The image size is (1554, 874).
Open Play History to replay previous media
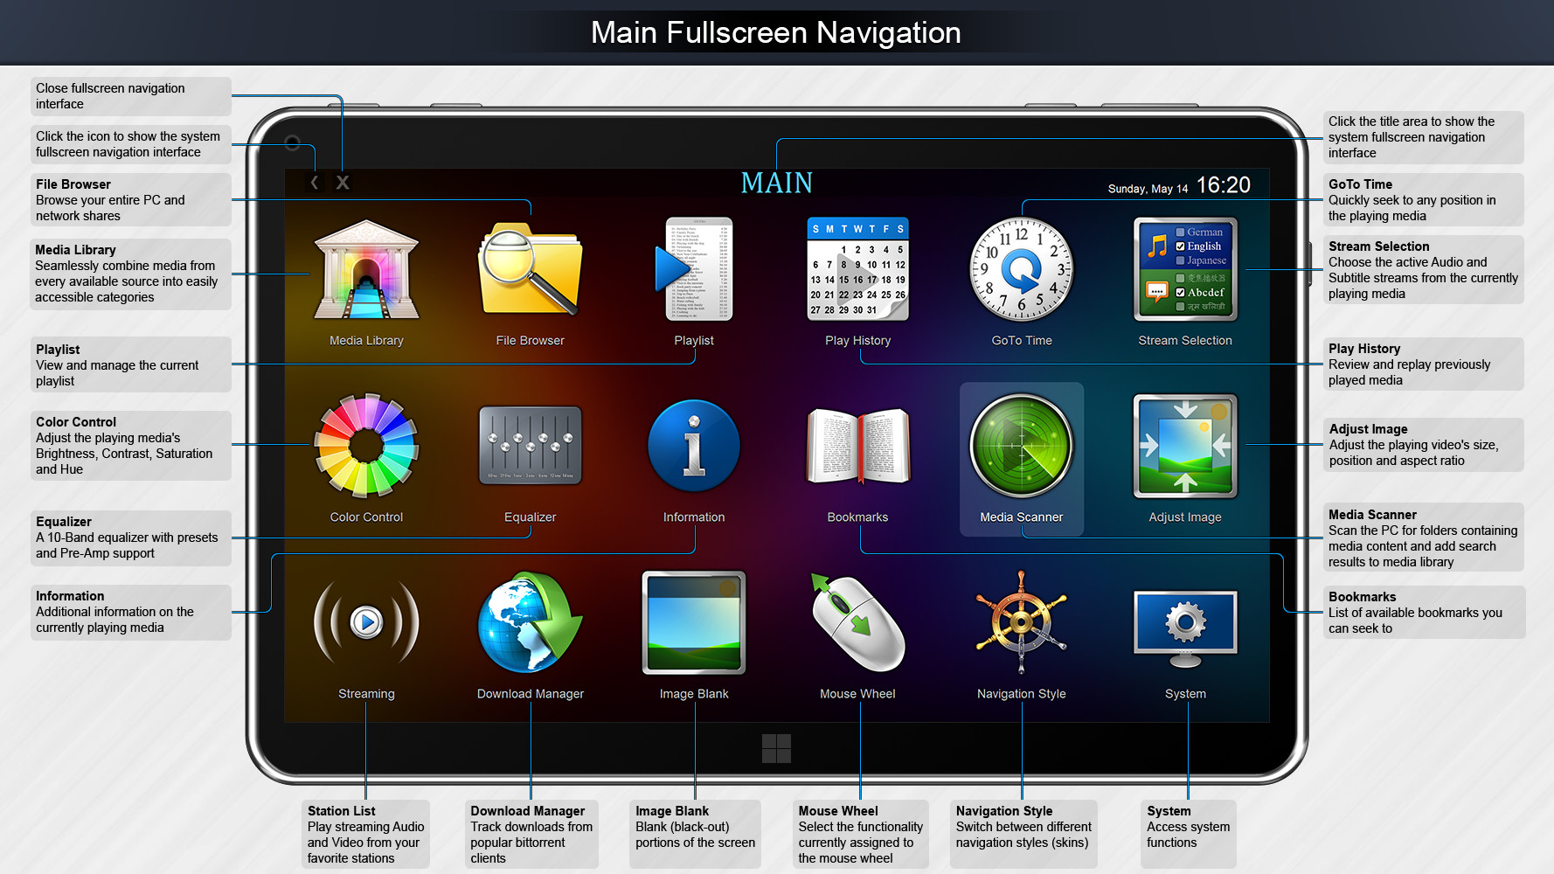[x=857, y=269]
